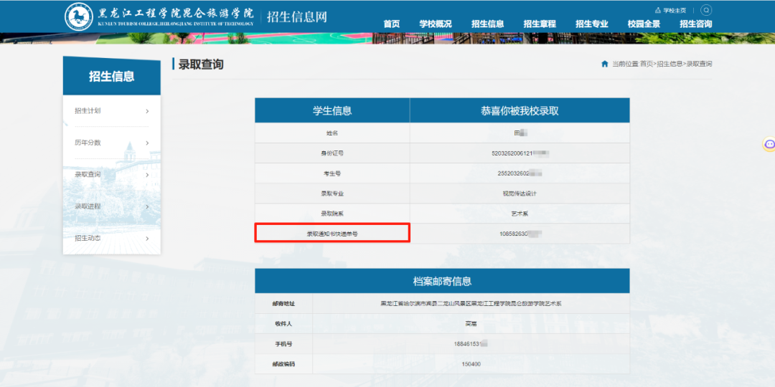
Task: Select 招生咨询 in the top navigation
Action: tap(695, 24)
